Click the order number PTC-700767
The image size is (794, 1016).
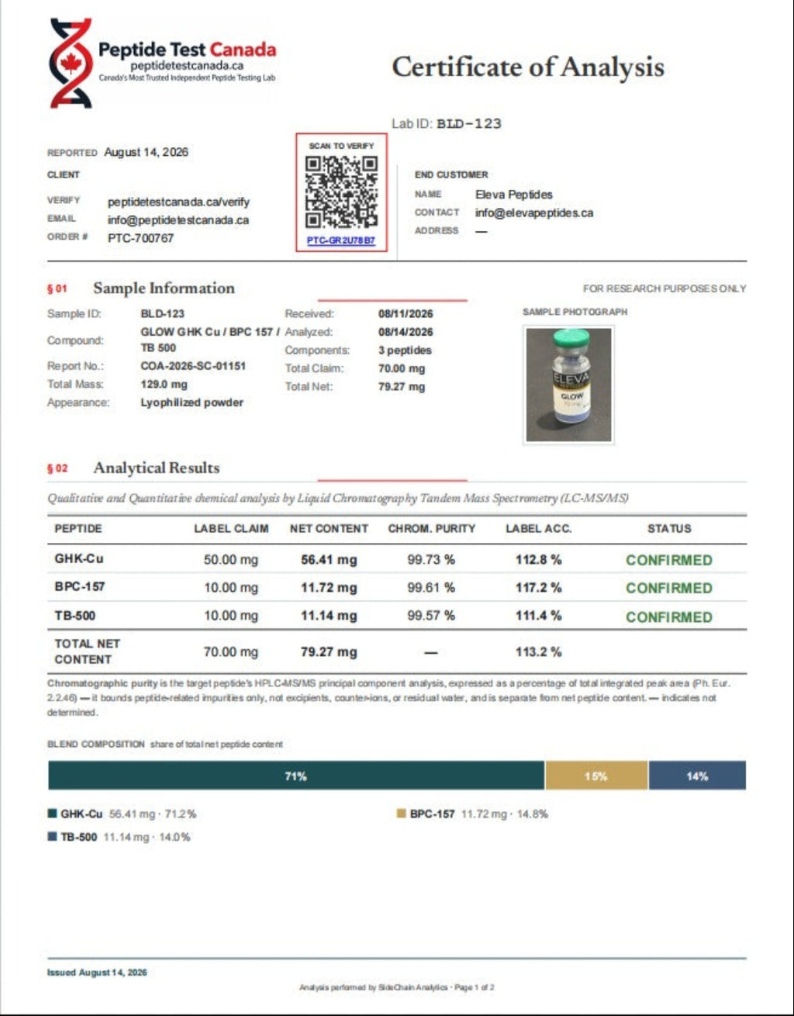click(x=140, y=238)
